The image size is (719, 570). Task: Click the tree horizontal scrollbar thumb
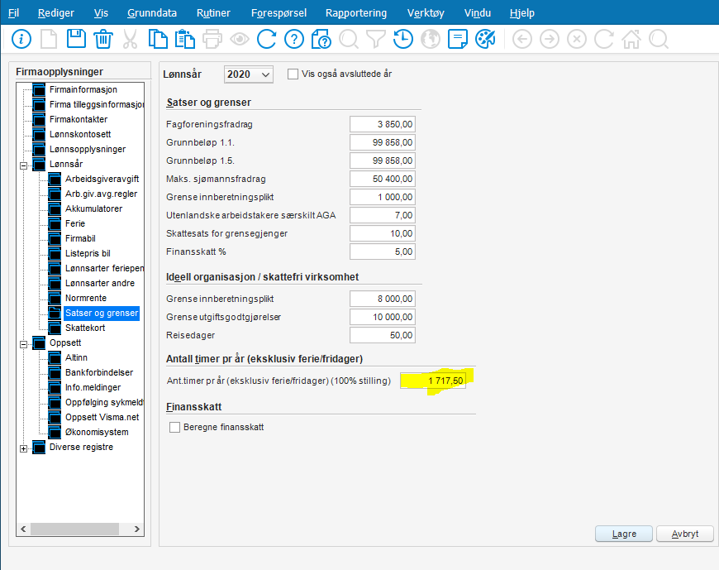point(74,529)
